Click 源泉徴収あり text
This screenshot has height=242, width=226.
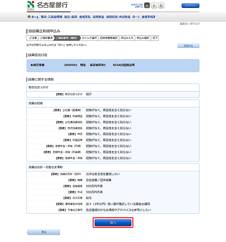[98, 65]
